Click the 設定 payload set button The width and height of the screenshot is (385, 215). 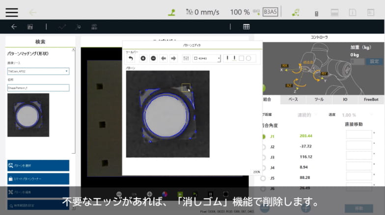374,61
